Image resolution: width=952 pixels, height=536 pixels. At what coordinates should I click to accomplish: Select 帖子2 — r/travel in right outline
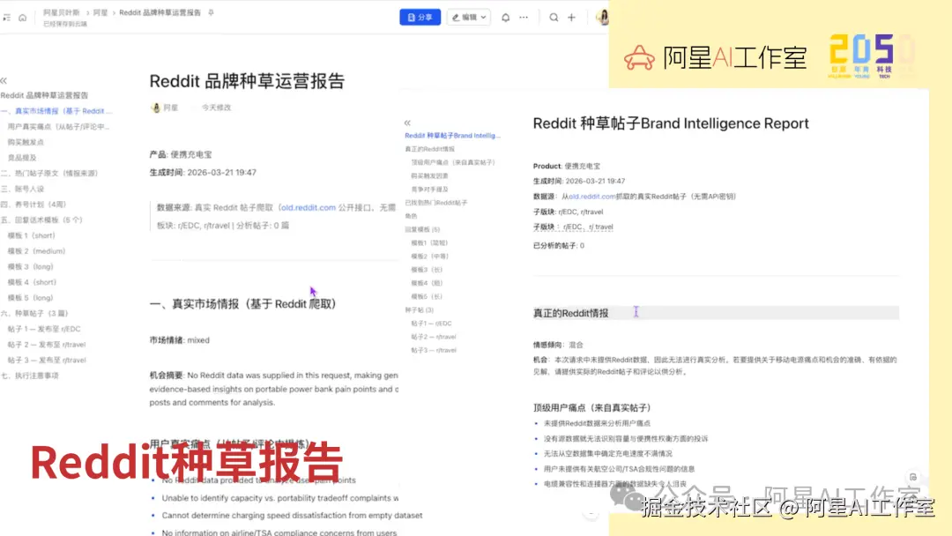tap(434, 337)
